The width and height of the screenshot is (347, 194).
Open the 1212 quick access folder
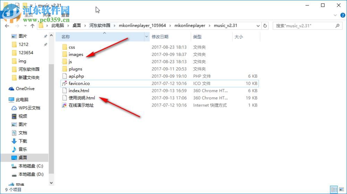(x=20, y=44)
